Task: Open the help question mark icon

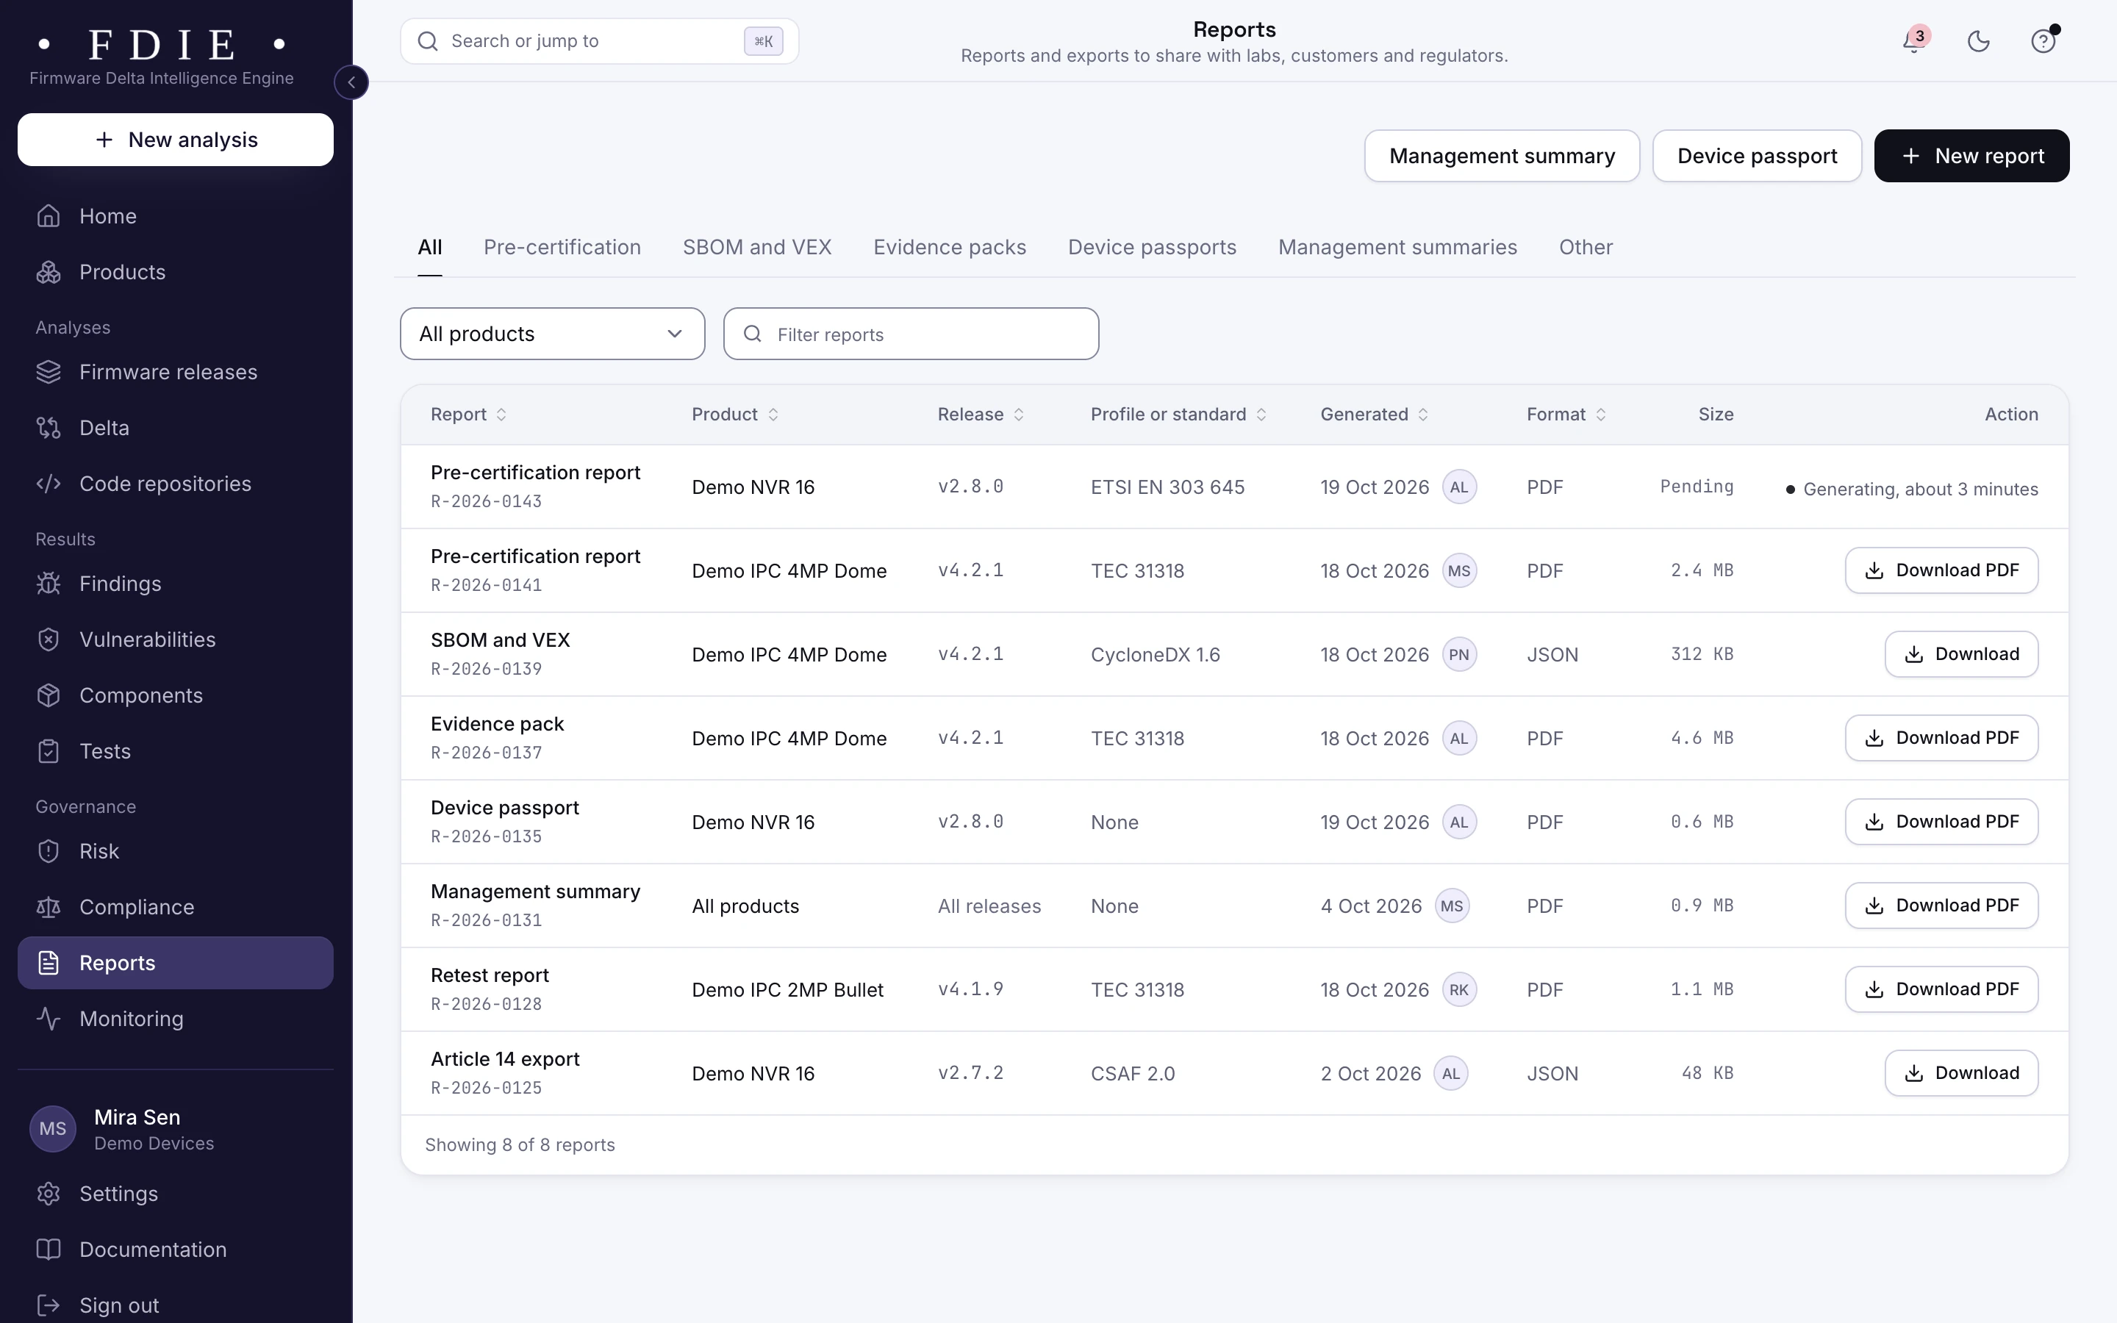Action: (2043, 41)
